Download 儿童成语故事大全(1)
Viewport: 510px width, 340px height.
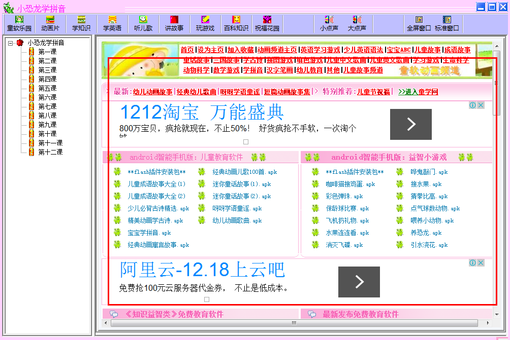point(156,184)
